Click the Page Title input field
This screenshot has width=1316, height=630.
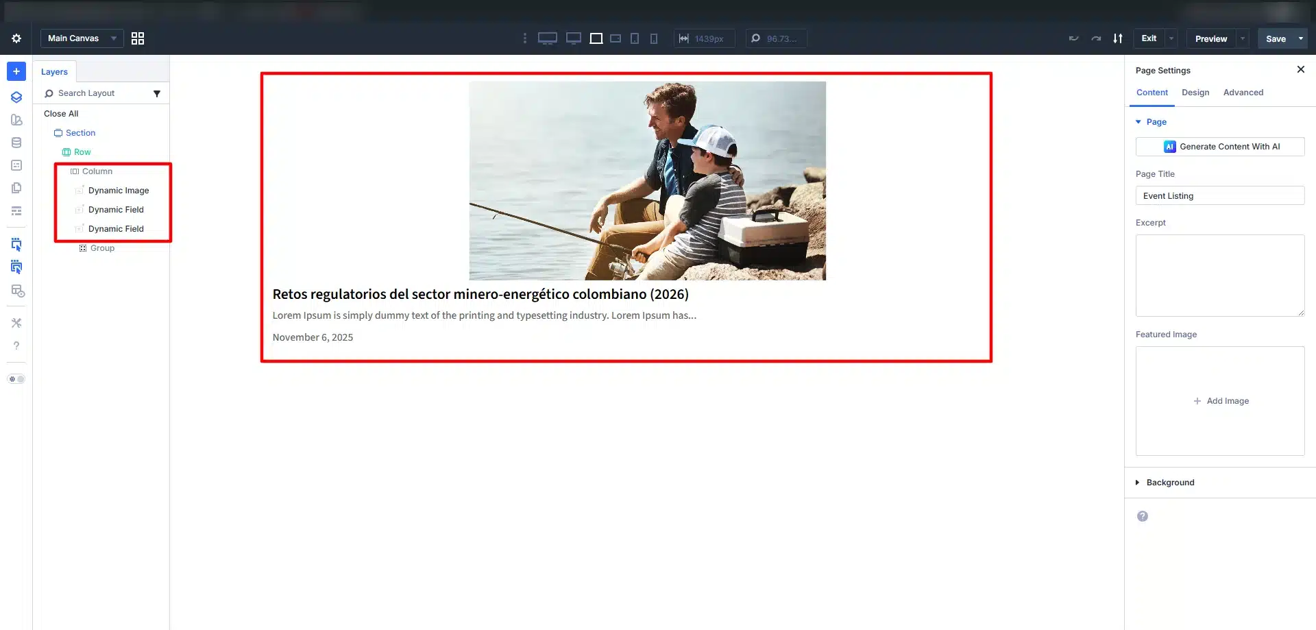[x=1220, y=196]
